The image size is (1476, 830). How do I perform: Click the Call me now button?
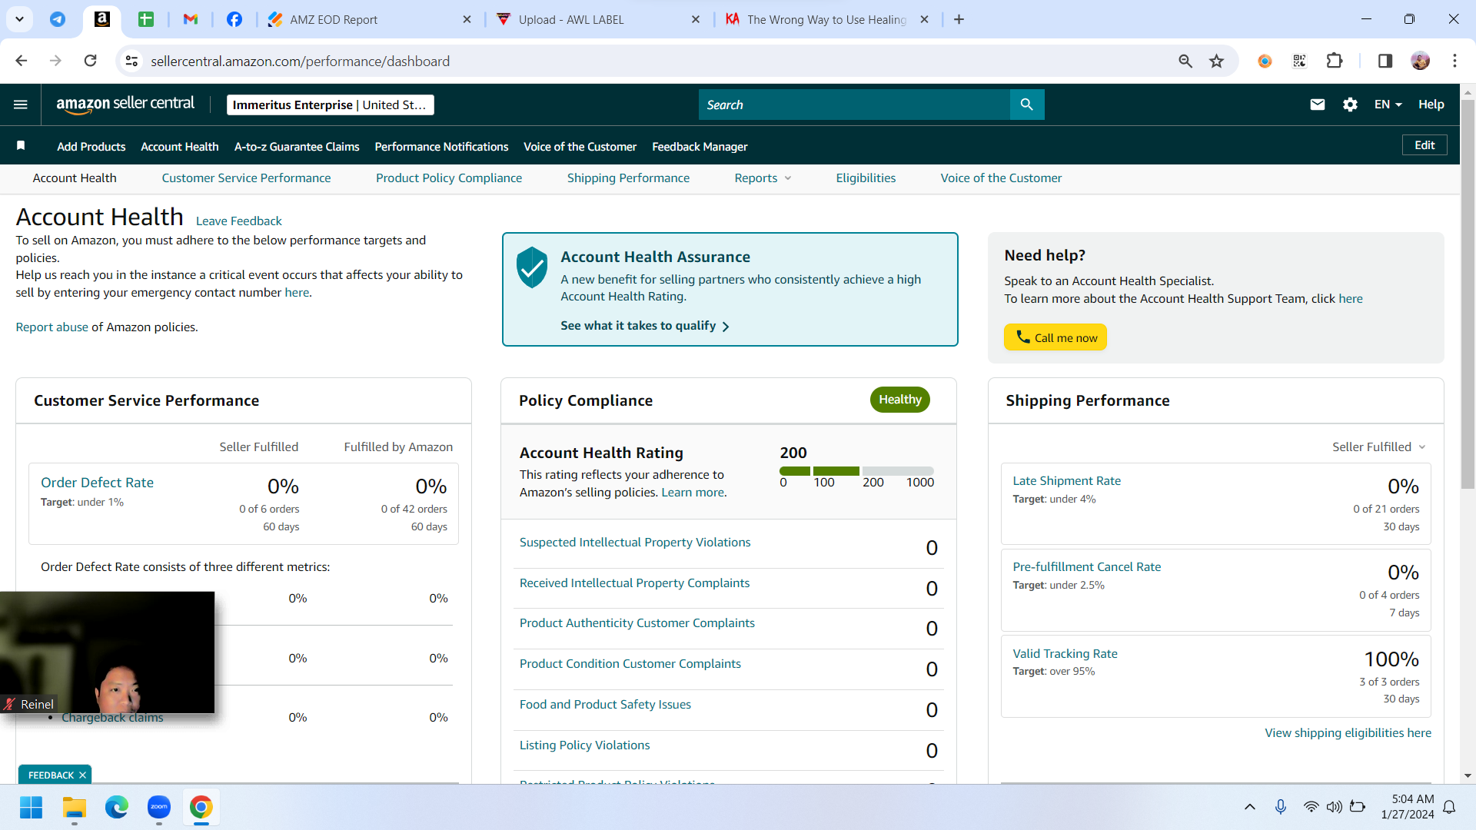point(1055,337)
